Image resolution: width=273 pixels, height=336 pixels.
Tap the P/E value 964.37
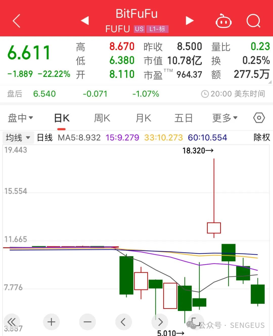[189, 74]
